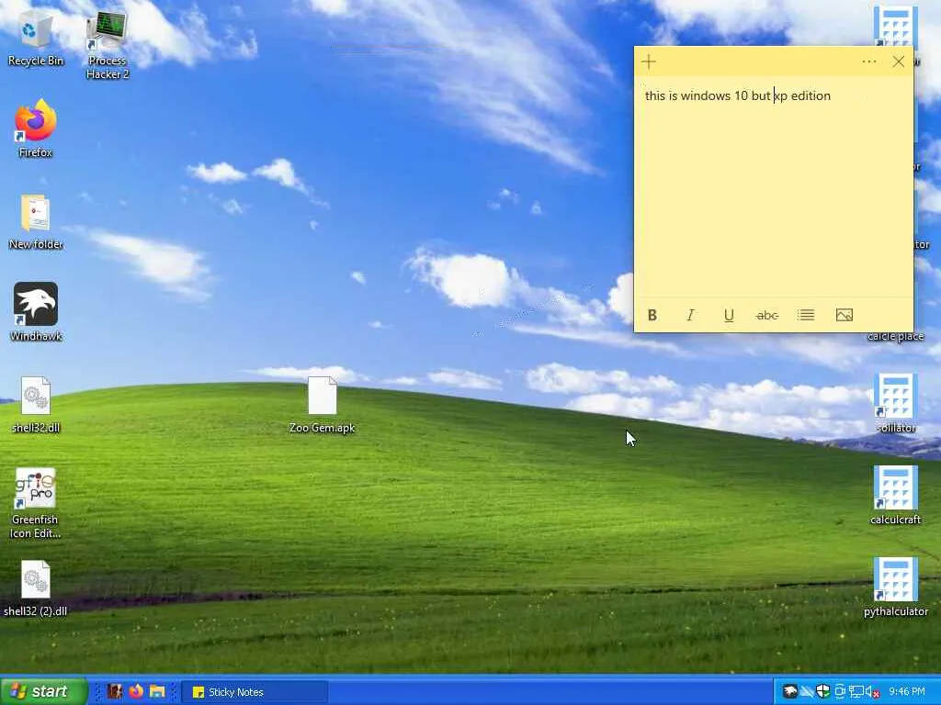Click the Meet Now camera tray icon
The width and height of the screenshot is (941, 705).
click(840, 692)
